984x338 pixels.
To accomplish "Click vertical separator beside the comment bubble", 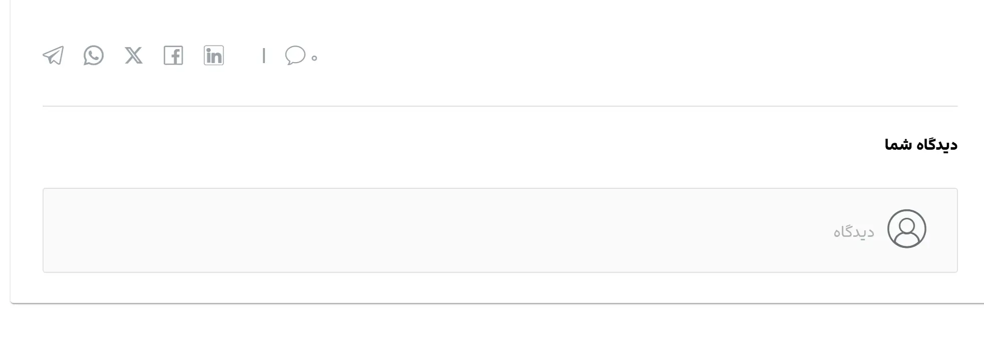I will point(264,56).
